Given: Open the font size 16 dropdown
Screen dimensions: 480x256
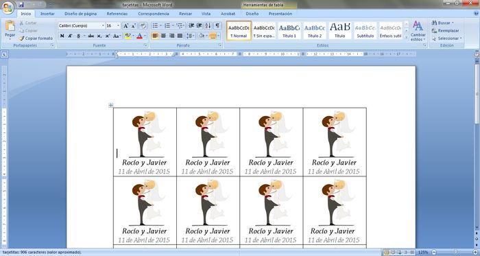Looking at the screenshot, I should pyautogui.click(x=118, y=25).
